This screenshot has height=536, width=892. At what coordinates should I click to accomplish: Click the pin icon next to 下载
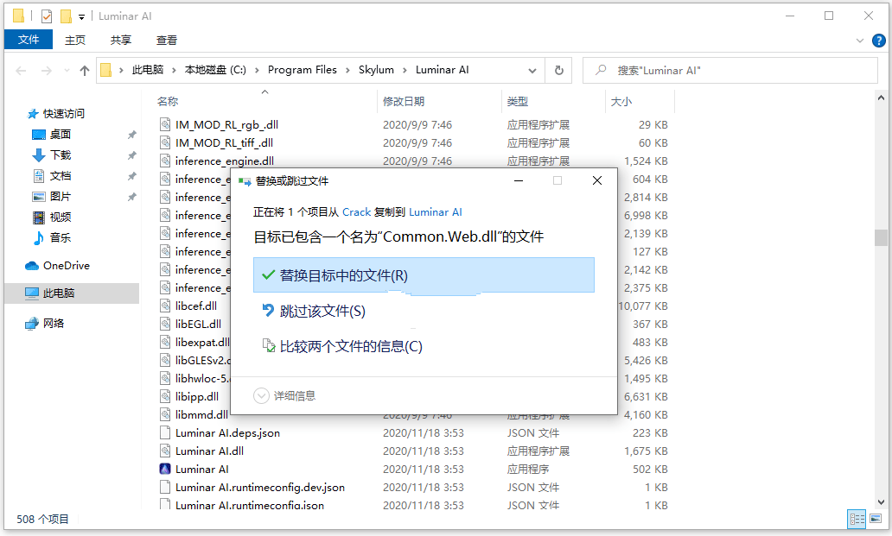[132, 155]
